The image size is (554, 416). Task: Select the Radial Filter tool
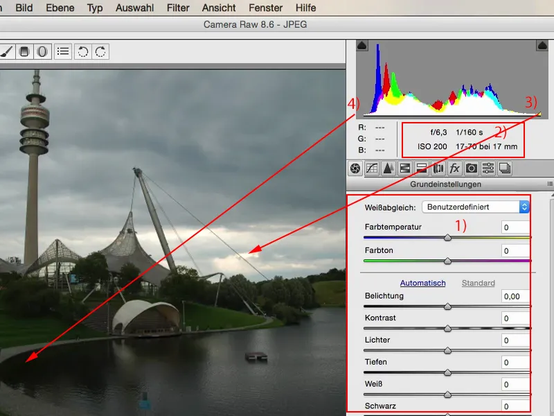pyautogui.click(x=42, y=51)
